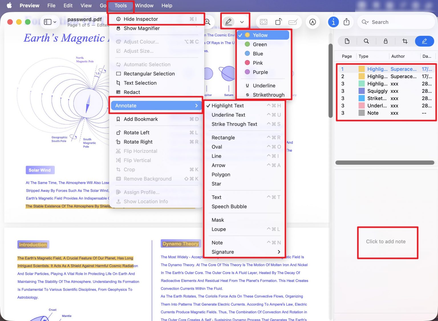The image size is (438, 321).
Task: Choose Oval annotation shape
Action: (244, 147)
